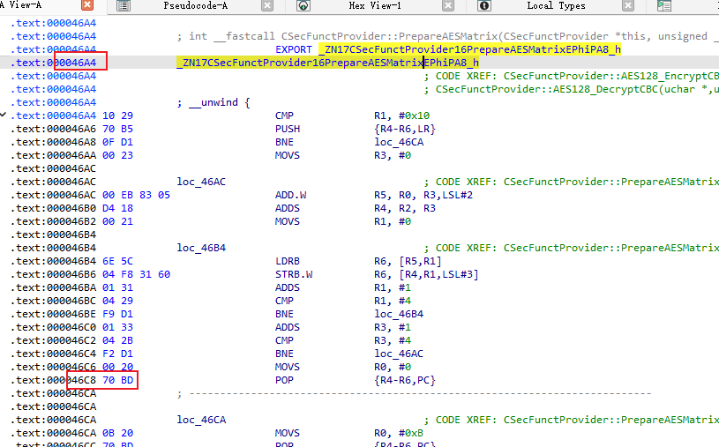Click the rightmost partially visible tab icon

[x=663, y=6]
